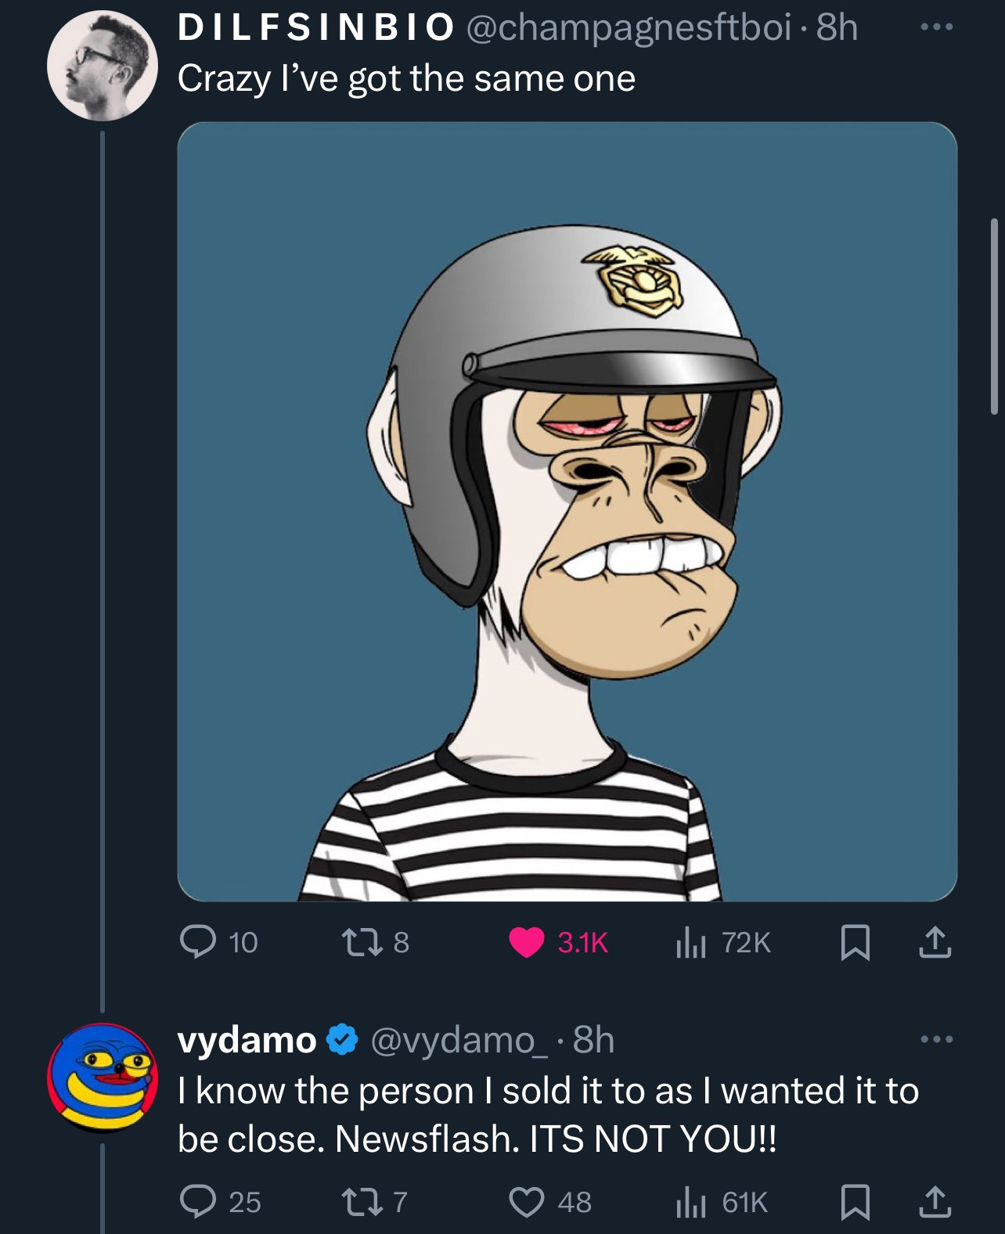
Task: Open more options for vydamo tweet
Action: pos(936,1039)
